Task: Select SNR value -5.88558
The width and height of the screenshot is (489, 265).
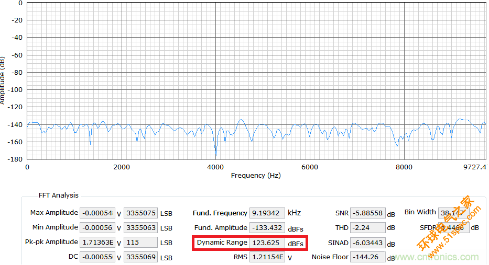Action: coord(368,213)
